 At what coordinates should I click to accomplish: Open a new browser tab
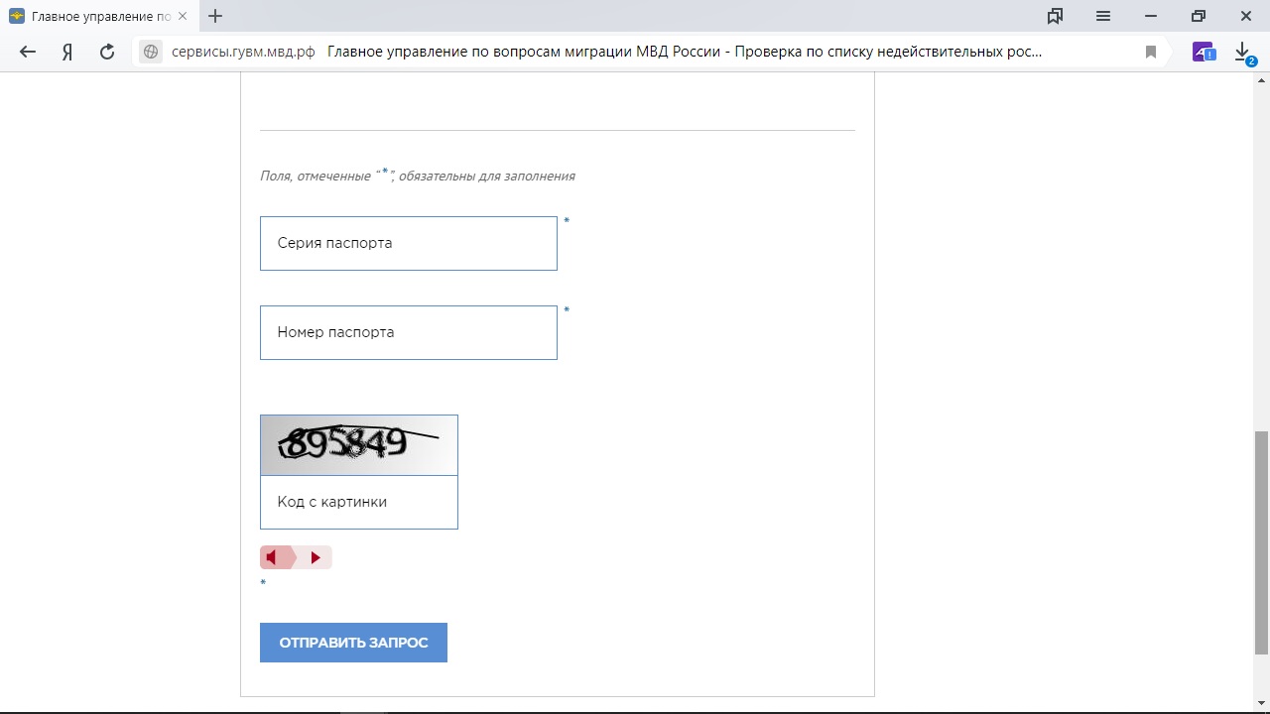215,16
